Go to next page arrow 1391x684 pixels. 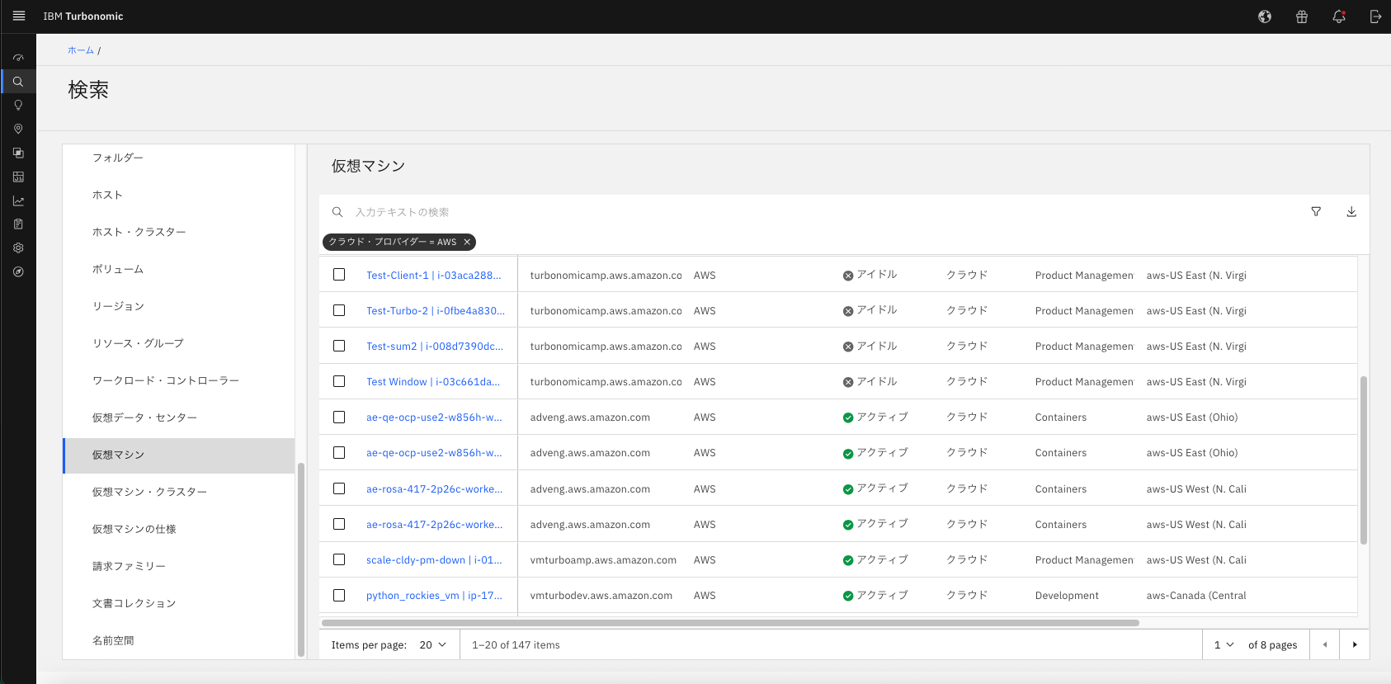1354,645
